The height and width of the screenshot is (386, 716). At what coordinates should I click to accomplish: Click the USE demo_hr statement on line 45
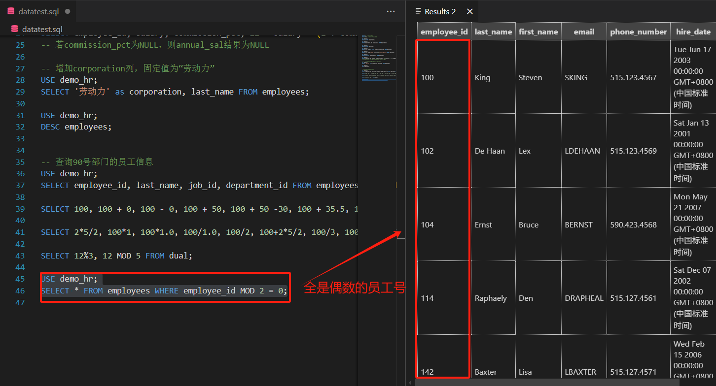pyautogui.click(x=70, y=279)
